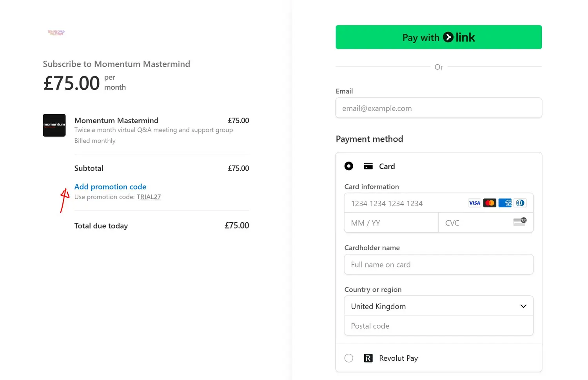Click the United Kingdom dropdown chevron
Image resolution: width=588 pixels, height=380 pixels.
[x=523, y=306]
